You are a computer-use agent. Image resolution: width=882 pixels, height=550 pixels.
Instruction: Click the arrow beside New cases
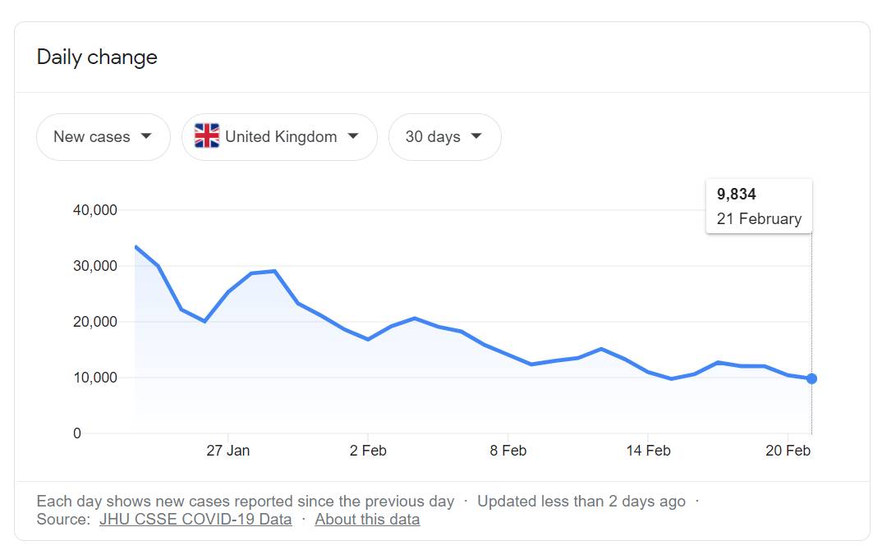click(x=146, y=136)
